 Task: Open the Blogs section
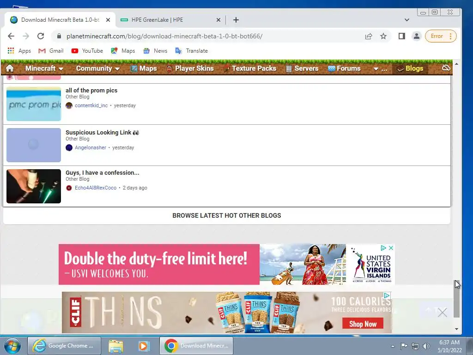point(410,68)
